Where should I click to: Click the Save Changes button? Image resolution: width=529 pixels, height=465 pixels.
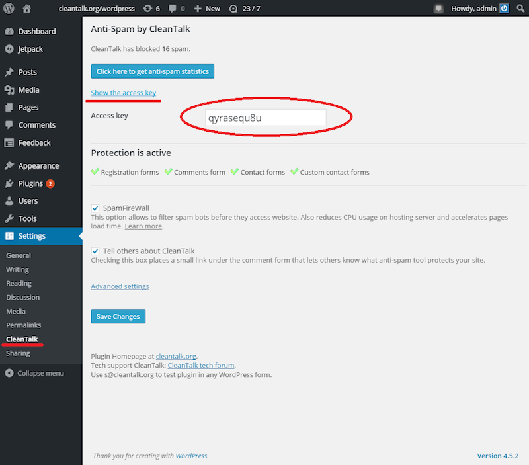coord(118,316)
